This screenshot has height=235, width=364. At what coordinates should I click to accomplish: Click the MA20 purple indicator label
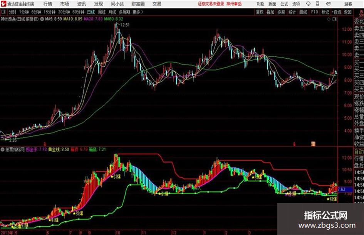(x=93, y=19)
